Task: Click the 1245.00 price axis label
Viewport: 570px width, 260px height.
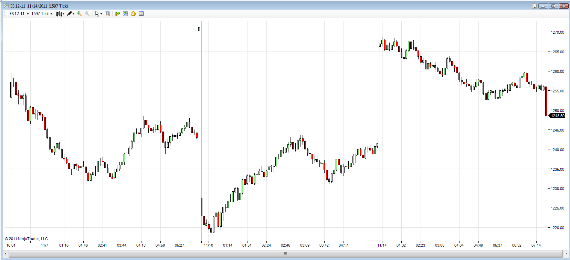Action: pos(558,130)
